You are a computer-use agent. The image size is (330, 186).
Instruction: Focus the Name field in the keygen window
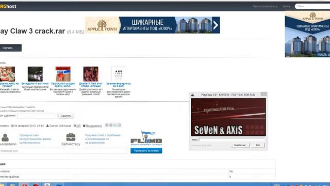(x=232, y=139)
